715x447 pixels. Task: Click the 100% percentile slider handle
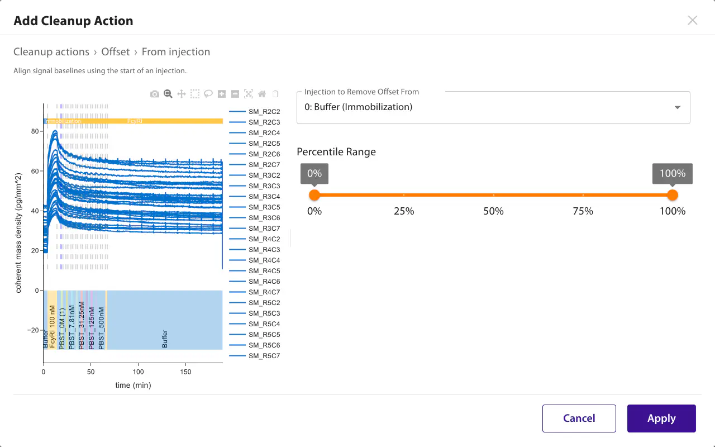[x=673, y=195]
